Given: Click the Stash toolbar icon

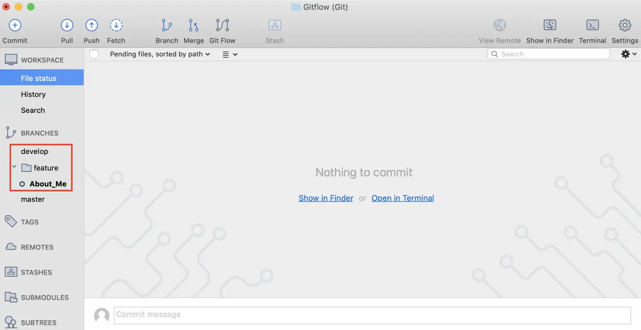Looking at the screenshot, I should coord(275,26).
